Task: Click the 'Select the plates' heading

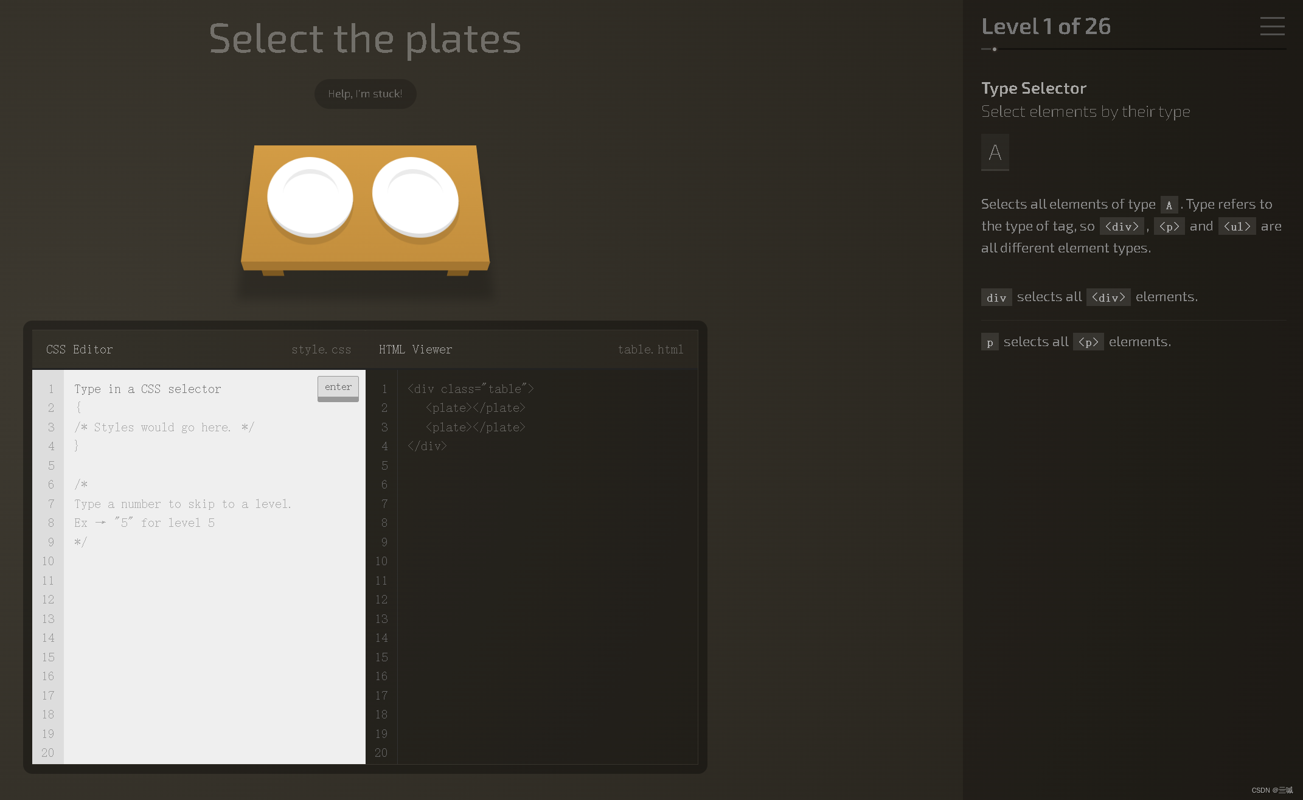Action: click(365, 39)
